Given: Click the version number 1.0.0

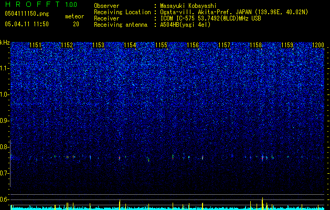Looking at the screenshot, I should click(71, 5).
